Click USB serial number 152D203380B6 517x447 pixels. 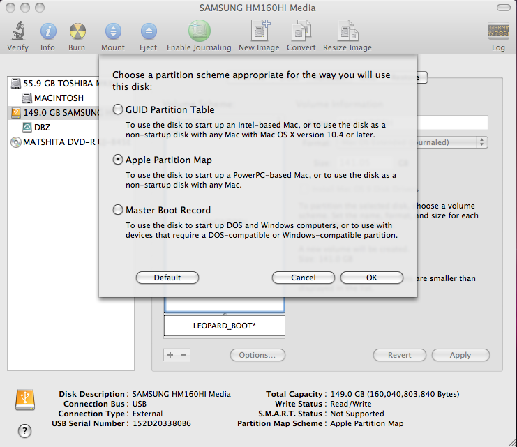tap(162, 423)
